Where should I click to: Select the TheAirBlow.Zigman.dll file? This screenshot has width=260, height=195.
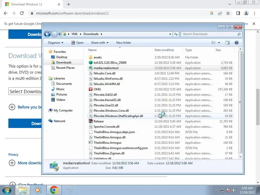coord(160,153)
